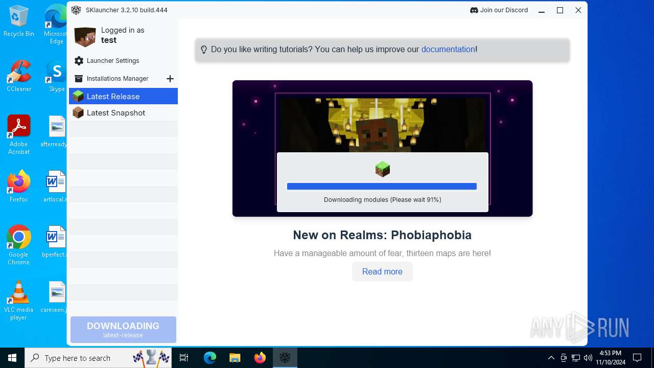Click the Downloading modules status text

pos(382,200)
